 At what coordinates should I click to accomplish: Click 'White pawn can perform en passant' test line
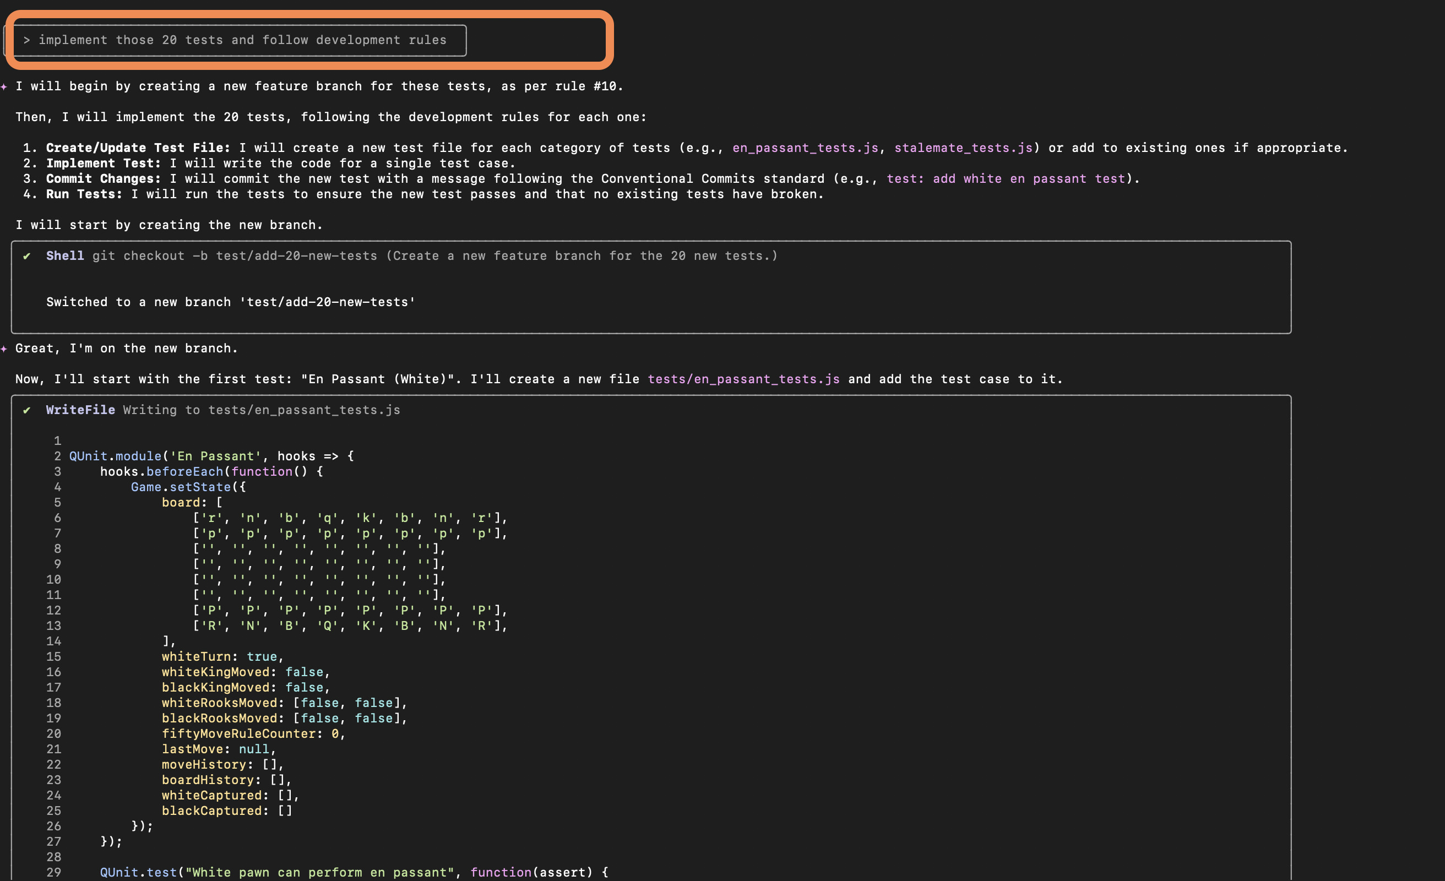[354, 872]
